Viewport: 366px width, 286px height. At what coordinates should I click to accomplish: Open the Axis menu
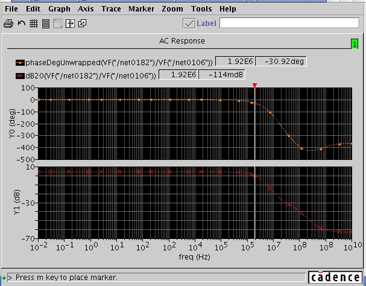(x=86, y=9)
